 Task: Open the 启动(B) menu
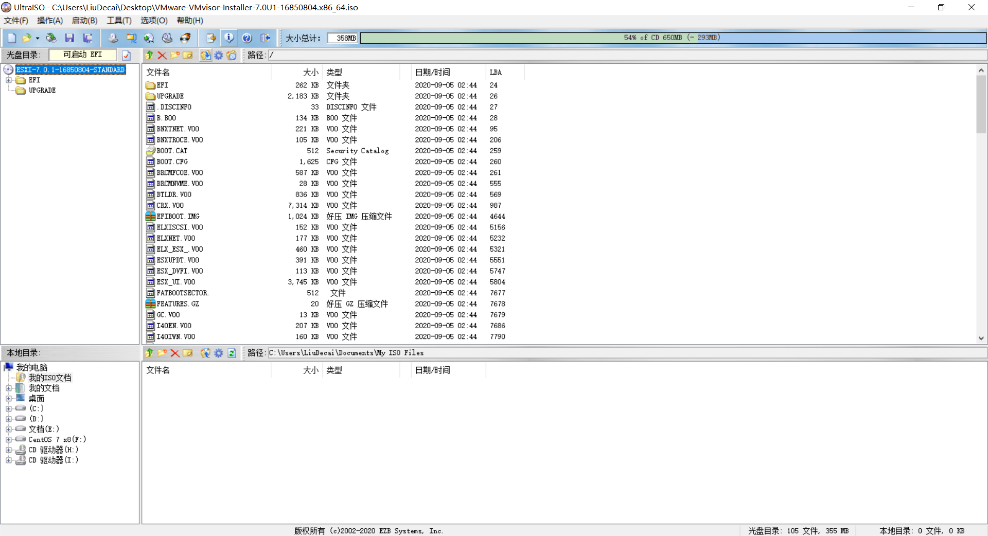[x=85, y=21]
